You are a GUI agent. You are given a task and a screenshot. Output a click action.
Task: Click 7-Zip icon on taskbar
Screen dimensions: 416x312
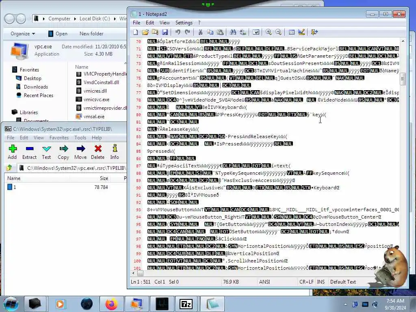(x=186, y=304)
